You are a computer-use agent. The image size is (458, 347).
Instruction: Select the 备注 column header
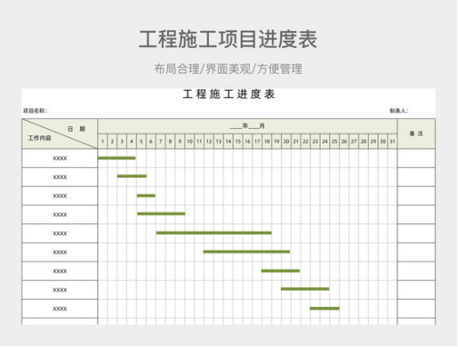(x=416, y=134)
